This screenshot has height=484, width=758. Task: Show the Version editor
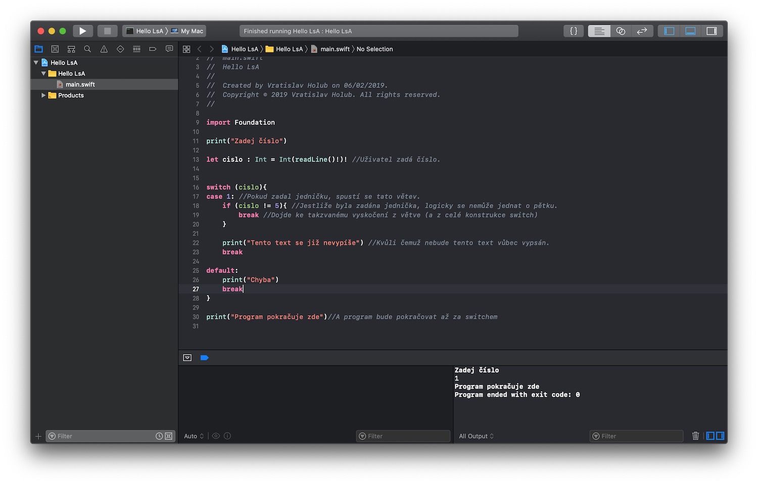tap(642, 31)
